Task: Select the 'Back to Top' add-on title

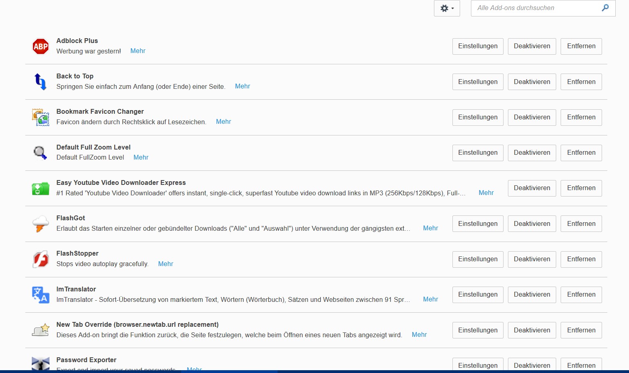Action: pos(75,76)
